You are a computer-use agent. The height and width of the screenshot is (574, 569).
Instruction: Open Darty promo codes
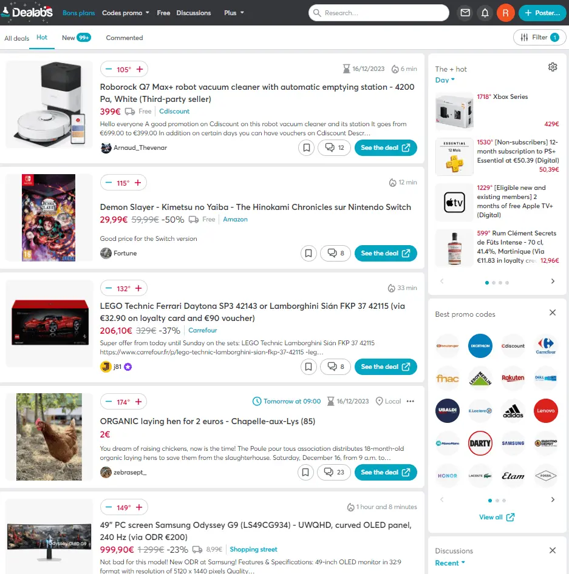[x=480, y=444]
